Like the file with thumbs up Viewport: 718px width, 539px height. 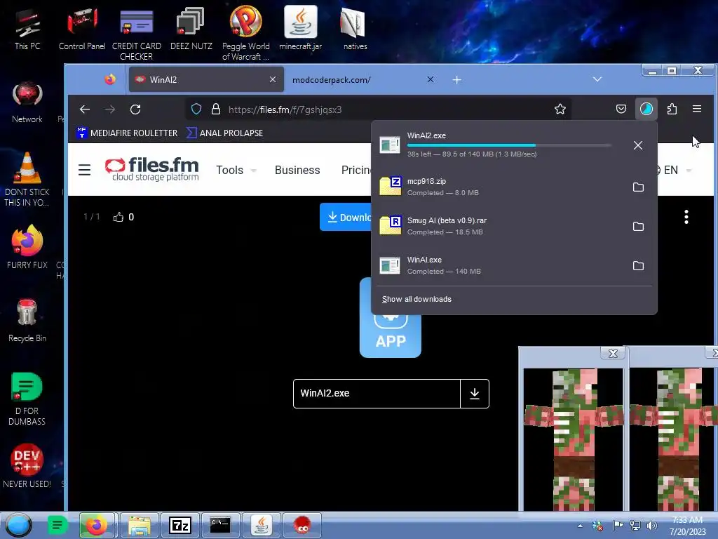118,217
